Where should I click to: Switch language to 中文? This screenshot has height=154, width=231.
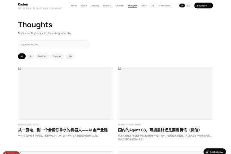[188, 5]
